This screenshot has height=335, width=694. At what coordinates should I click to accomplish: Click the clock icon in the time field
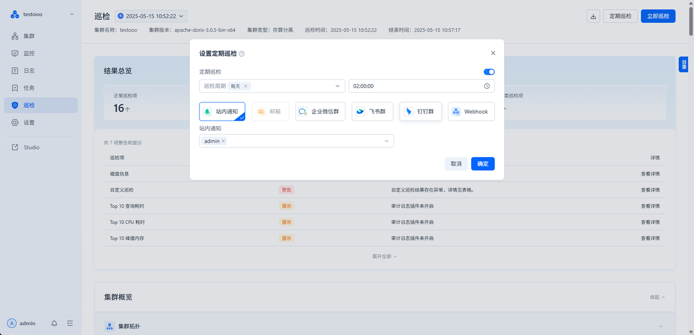click(x=487, y=86)
